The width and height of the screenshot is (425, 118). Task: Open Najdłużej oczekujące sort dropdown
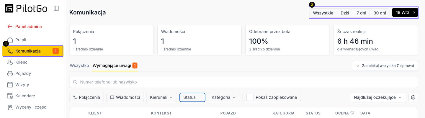click(x=378, y=97)
